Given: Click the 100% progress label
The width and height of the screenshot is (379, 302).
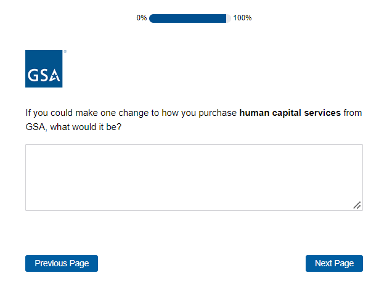Looking at the screenshot, I should [x=242, y=18].
